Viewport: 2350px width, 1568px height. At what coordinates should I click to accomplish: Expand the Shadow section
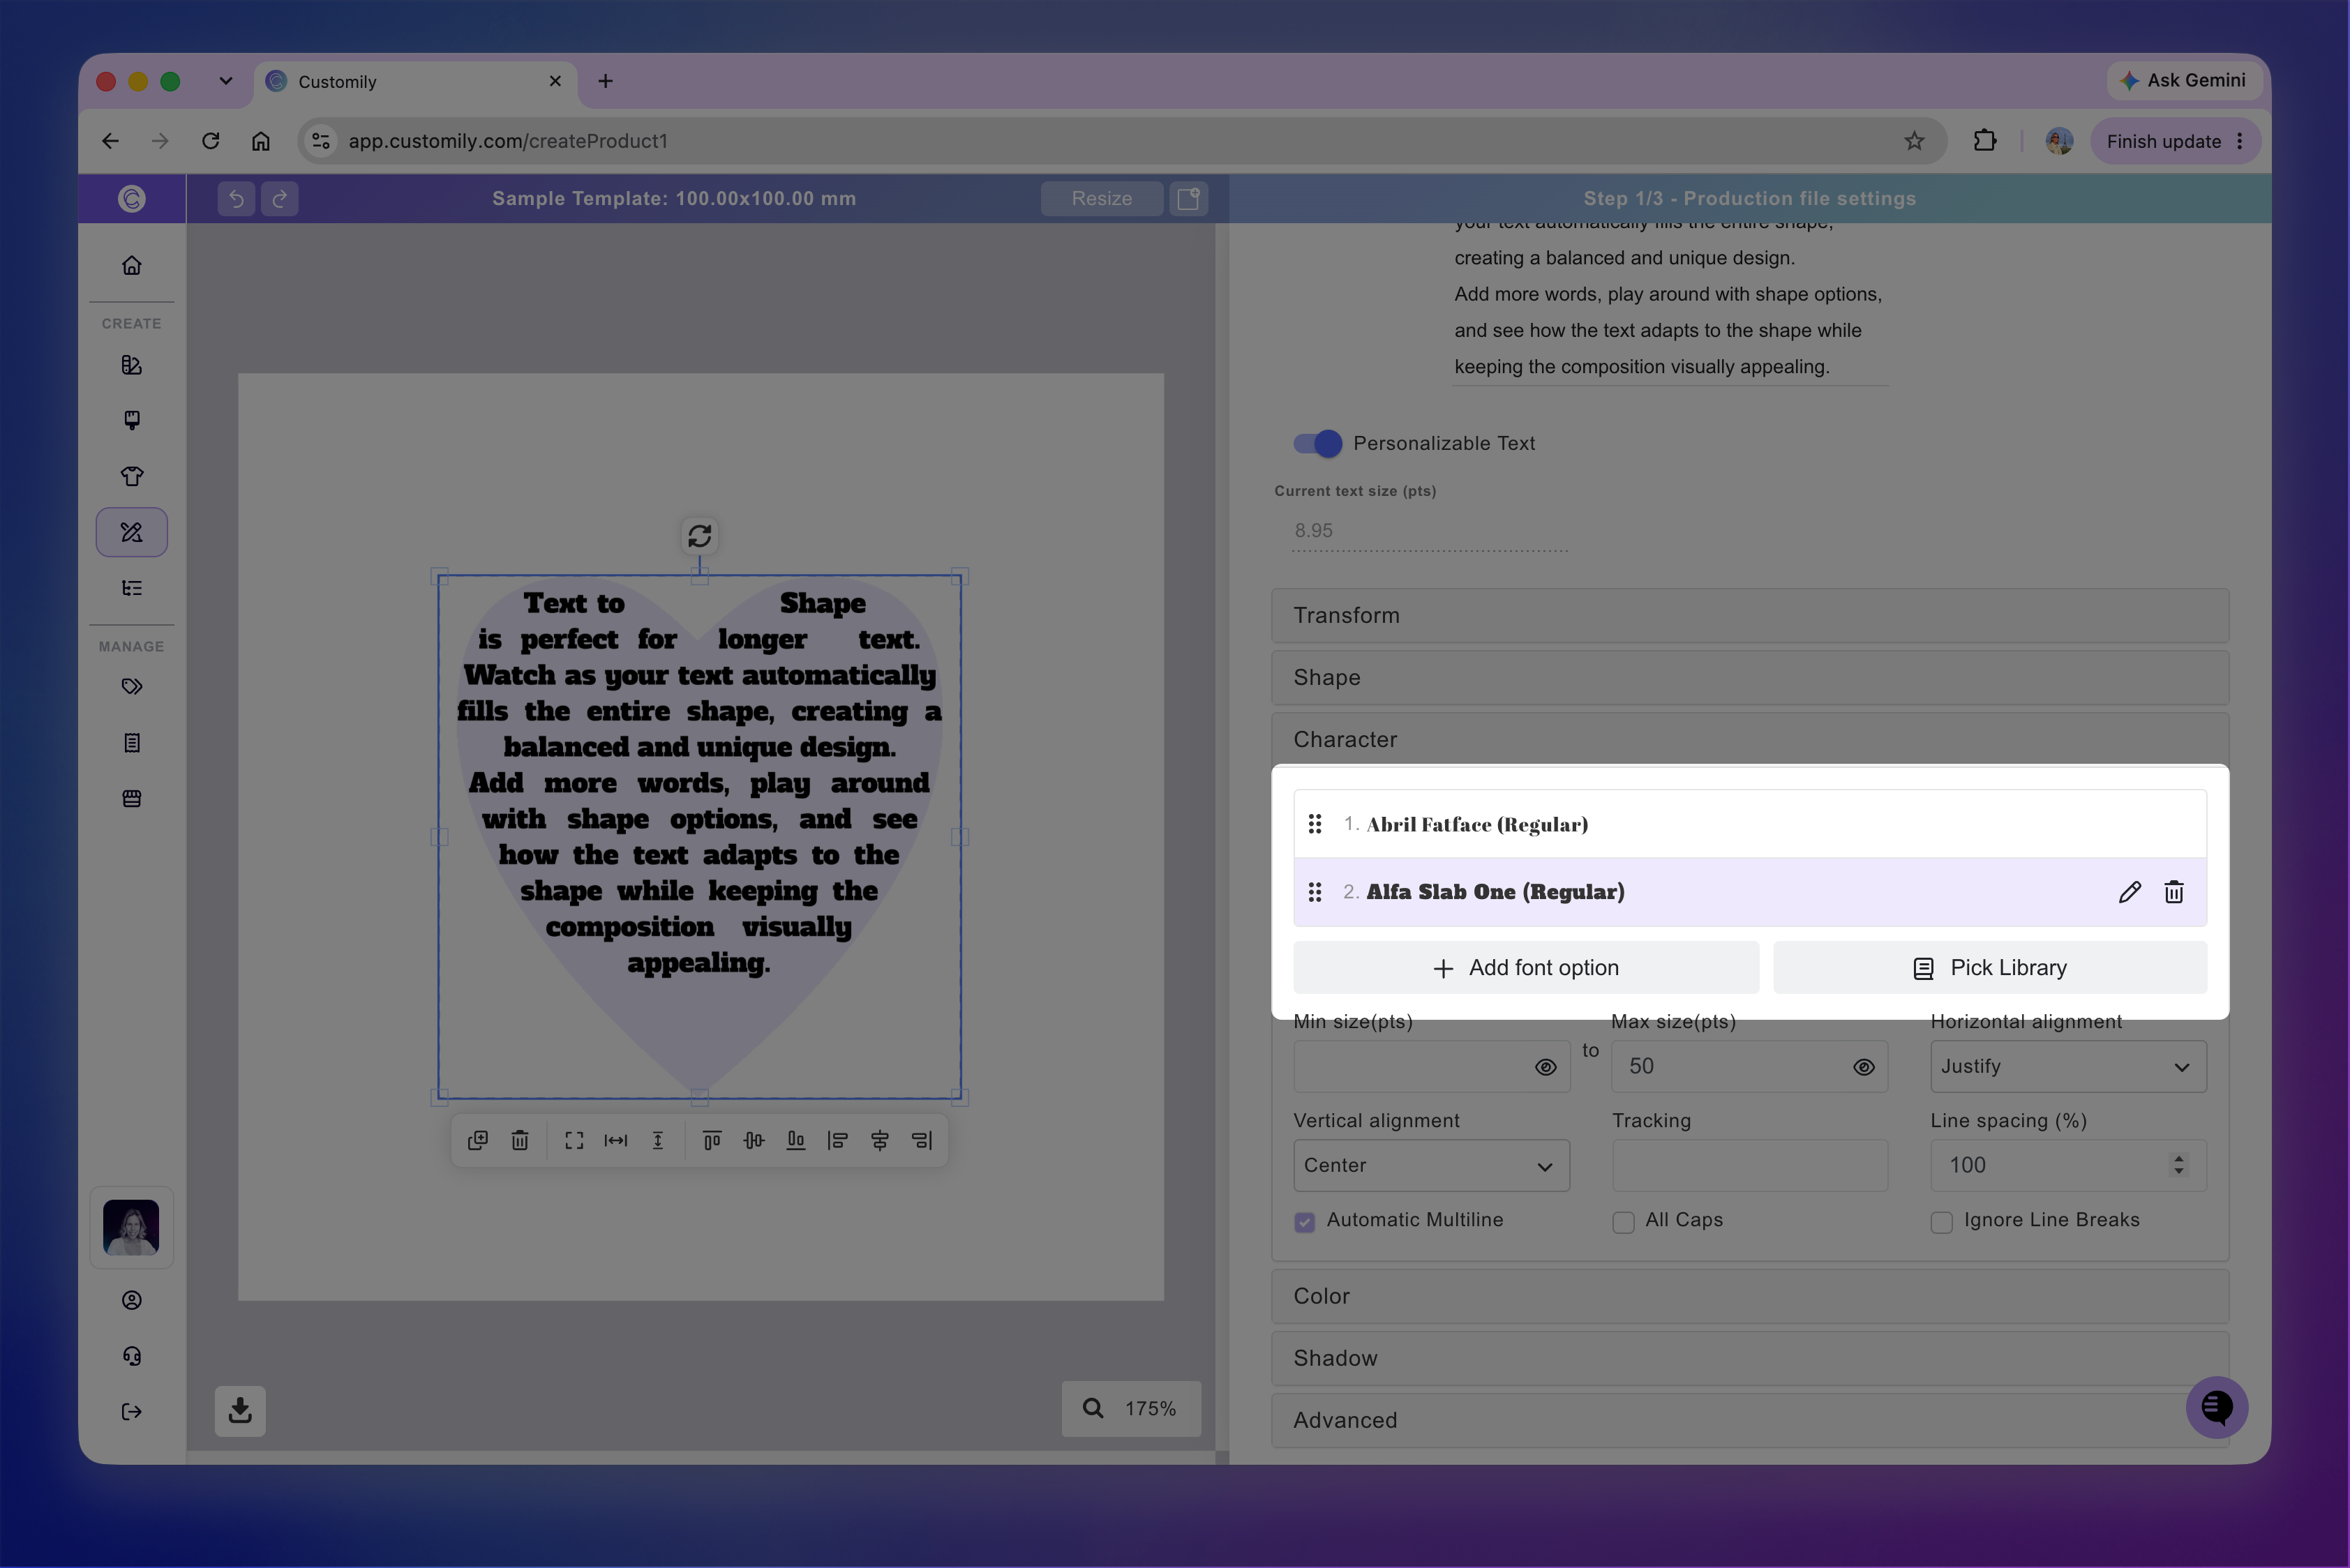click(x=1750, y=1359)
